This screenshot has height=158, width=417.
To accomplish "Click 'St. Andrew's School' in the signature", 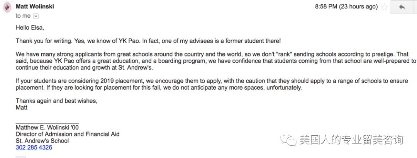I will click(x=42, y=141).
